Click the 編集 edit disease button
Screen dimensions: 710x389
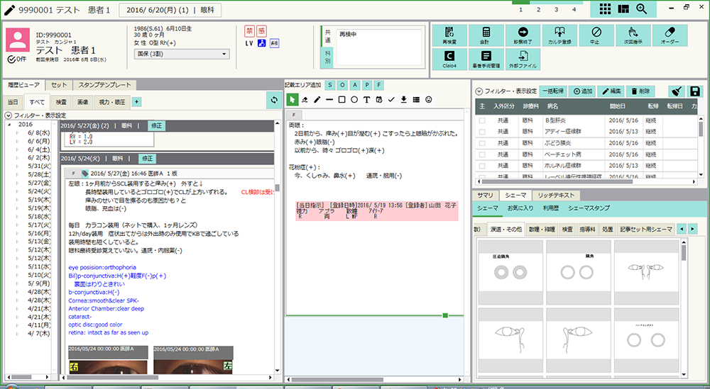[611, 91]
